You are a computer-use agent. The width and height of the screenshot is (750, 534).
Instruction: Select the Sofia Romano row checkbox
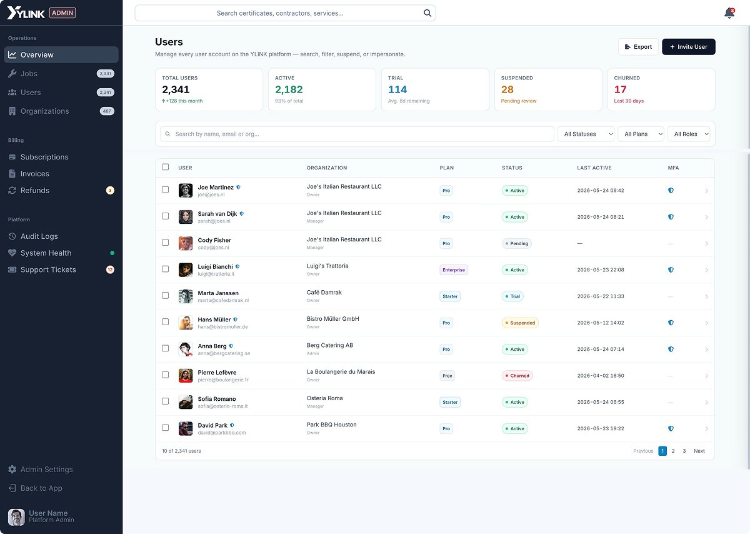[x=165, y=401]
